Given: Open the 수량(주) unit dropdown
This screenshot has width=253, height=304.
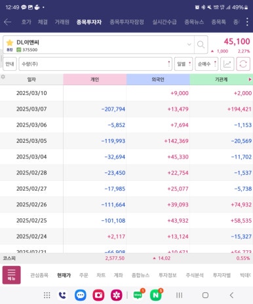Looking at the screenshot, I should pyautogui.click(x=96, y=64).
